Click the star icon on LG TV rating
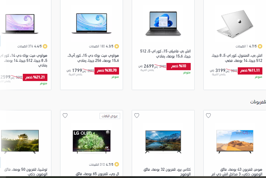266x178 pixels. [x=117, y=165]
